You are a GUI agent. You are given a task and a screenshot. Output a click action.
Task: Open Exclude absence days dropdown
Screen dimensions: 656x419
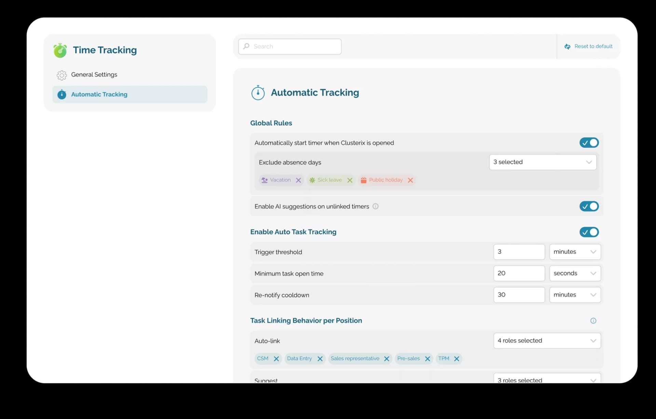pos(543,162)
